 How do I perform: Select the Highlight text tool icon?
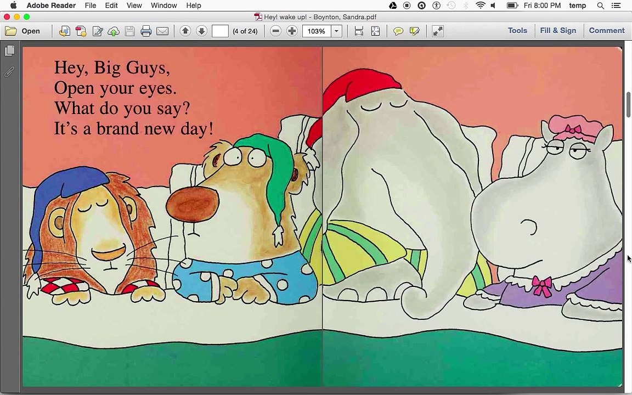pos(414,31)
